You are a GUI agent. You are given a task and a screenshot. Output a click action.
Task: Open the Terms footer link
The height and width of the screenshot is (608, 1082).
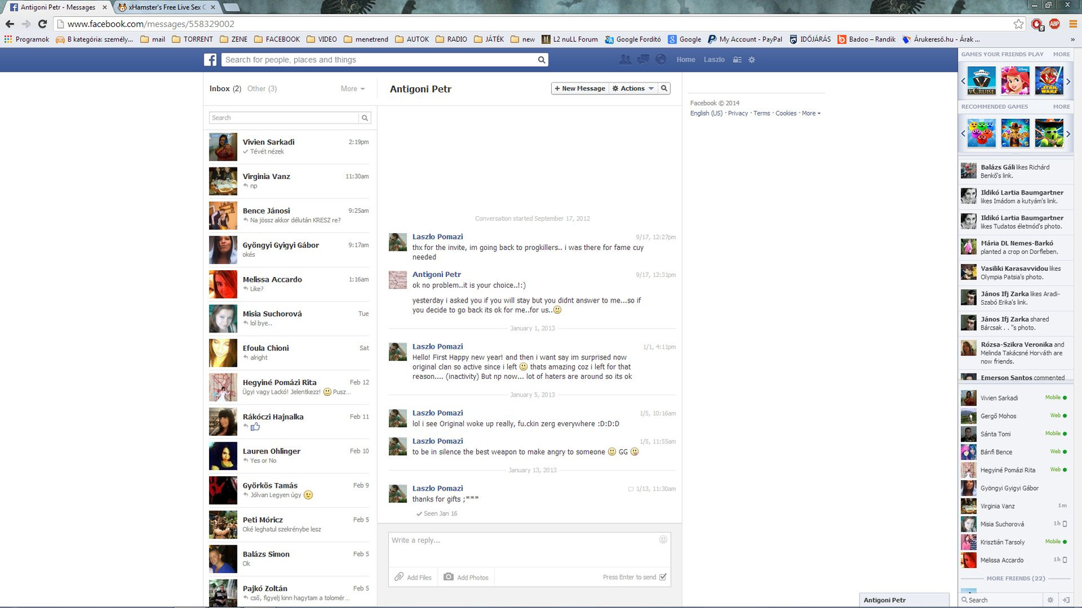click(761, 113)
